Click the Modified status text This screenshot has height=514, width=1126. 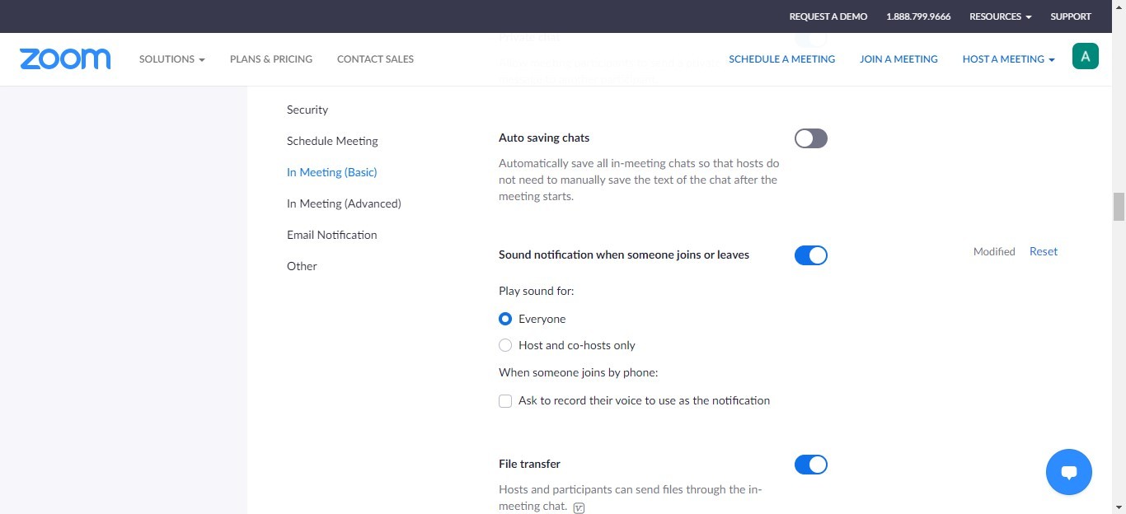pyautogui.click(x=994, y=251)
